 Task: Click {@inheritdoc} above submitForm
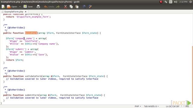point(16,90)
